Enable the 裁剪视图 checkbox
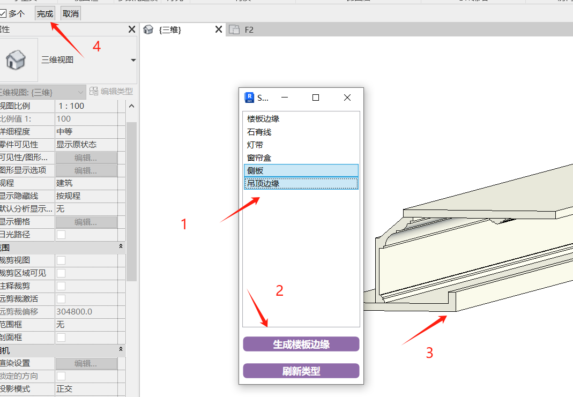 pyautogui.click(x=61, y=260)
